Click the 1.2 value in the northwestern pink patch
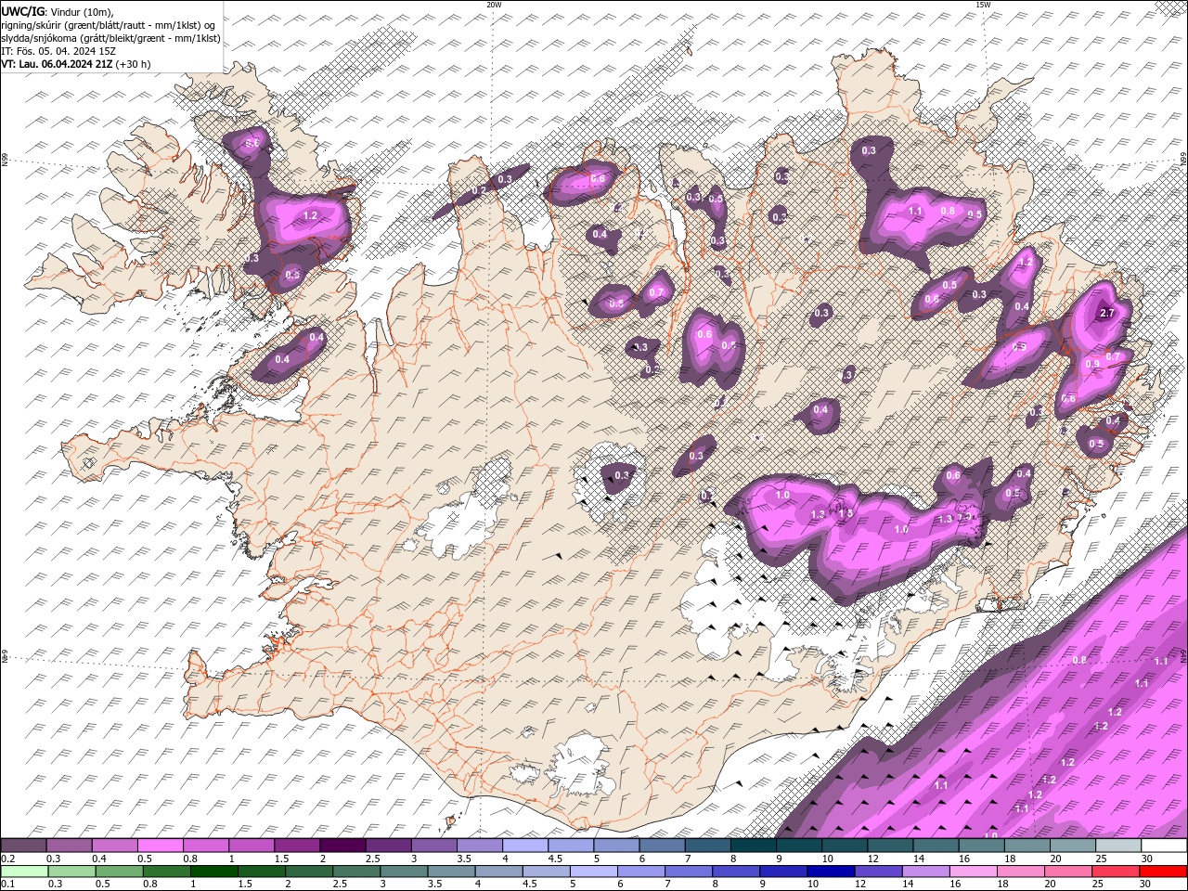 [x=311, y=215]
